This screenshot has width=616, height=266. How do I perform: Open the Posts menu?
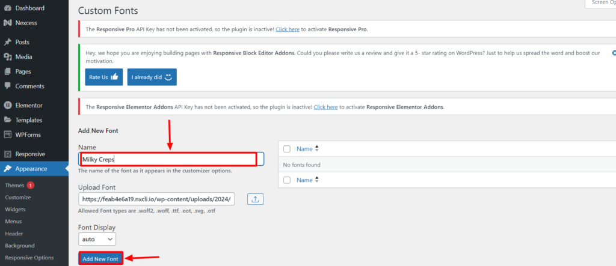point(22,42)
